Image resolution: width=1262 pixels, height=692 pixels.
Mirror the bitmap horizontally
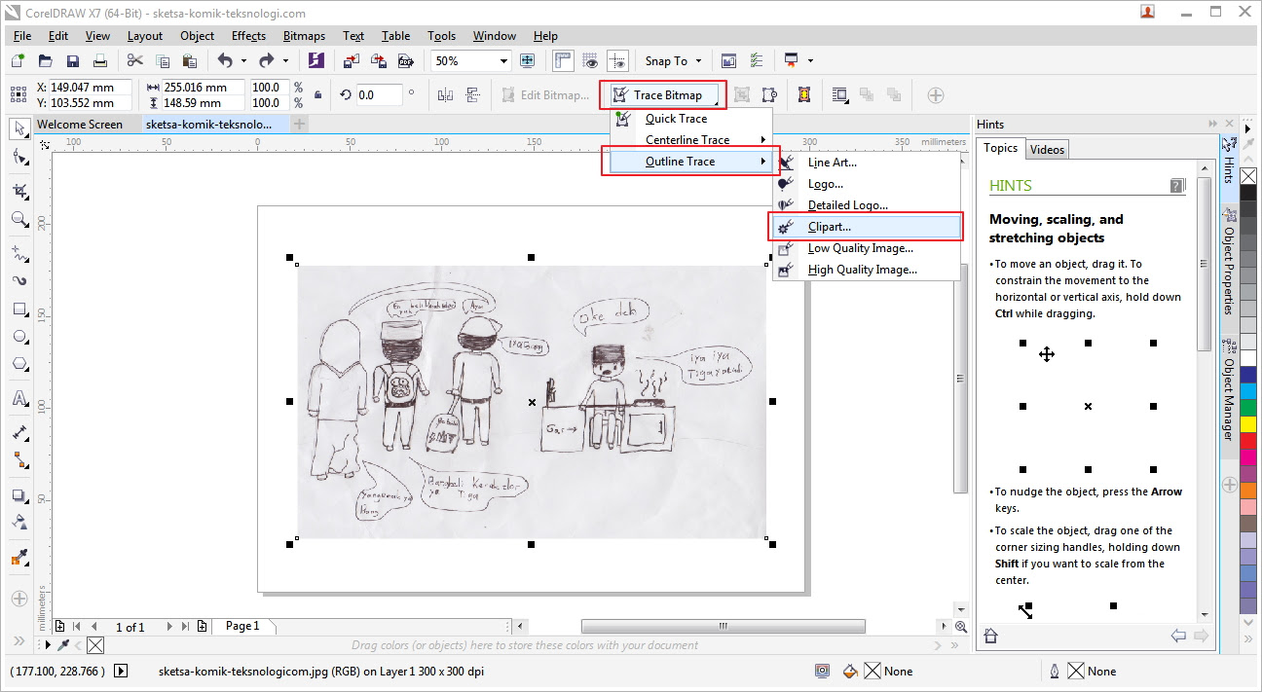point(446,94)
